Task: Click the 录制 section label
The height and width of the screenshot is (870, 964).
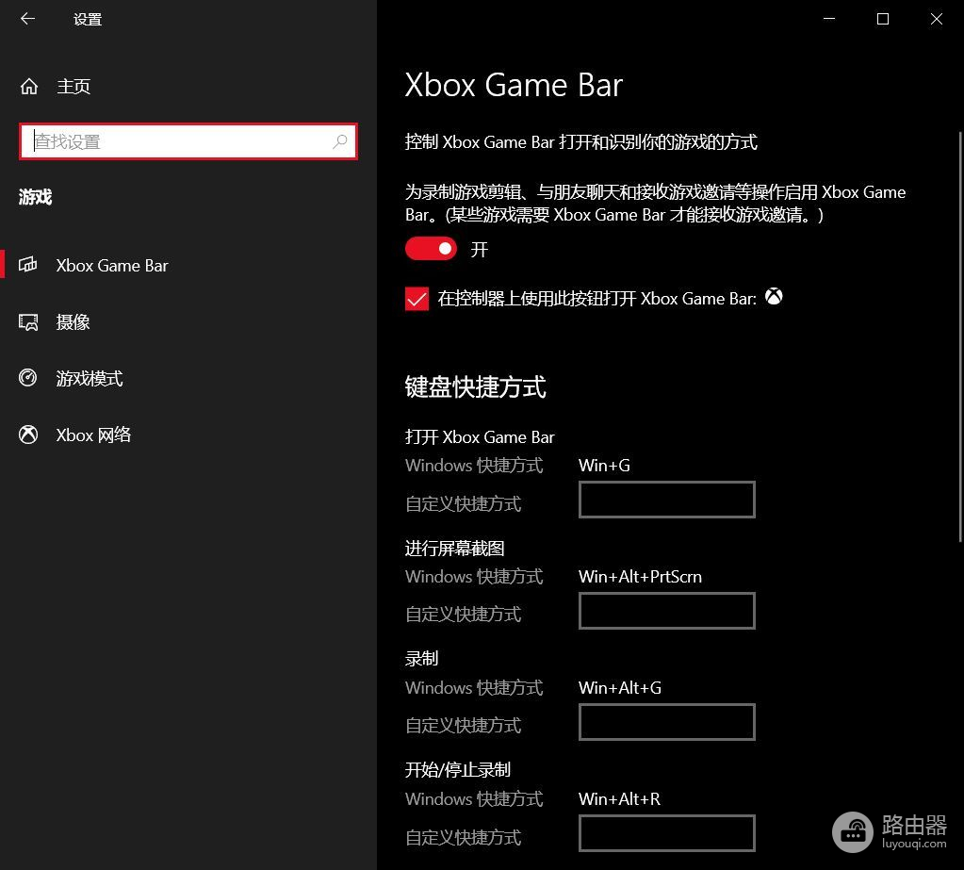Action: pyautogui.click(x=422, y=659)
